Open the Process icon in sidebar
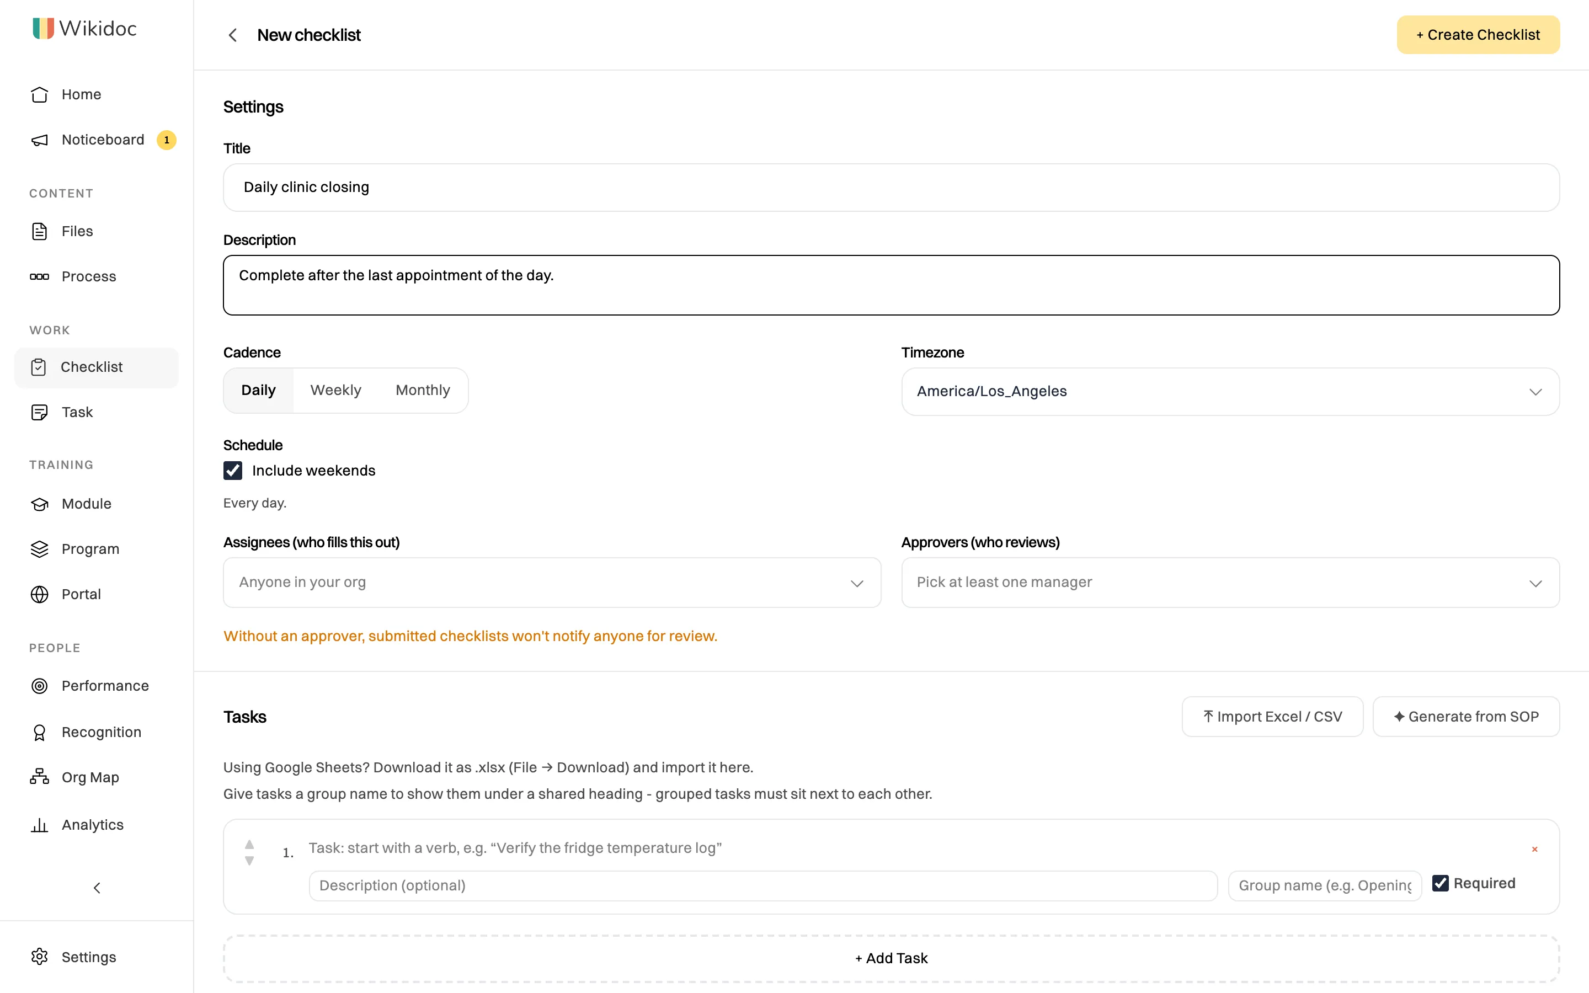 [39, 276]
